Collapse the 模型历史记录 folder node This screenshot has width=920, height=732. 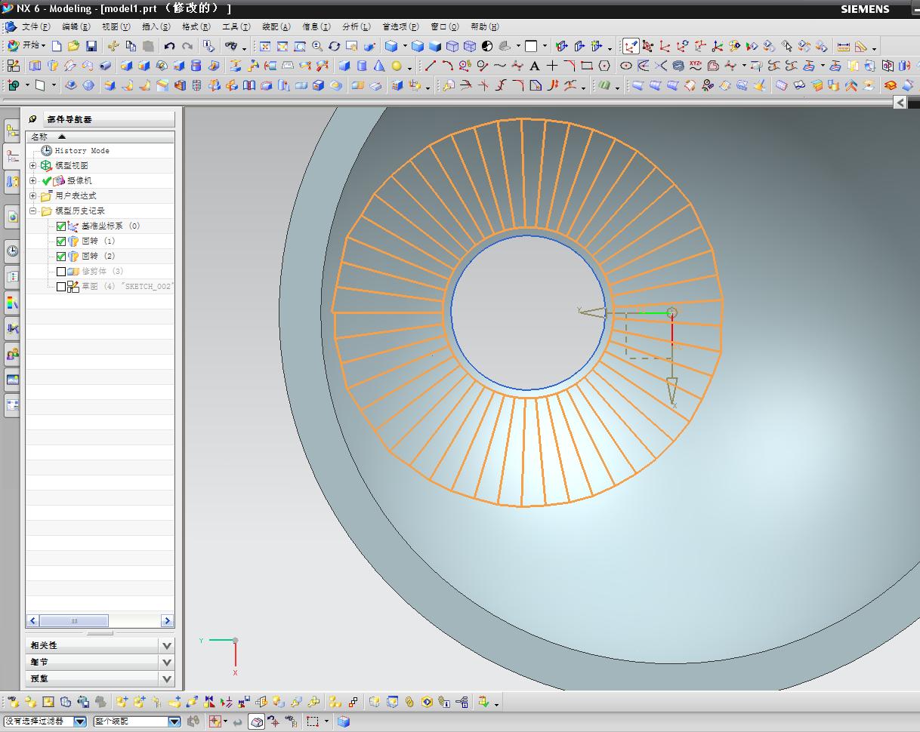coord(33,211)
